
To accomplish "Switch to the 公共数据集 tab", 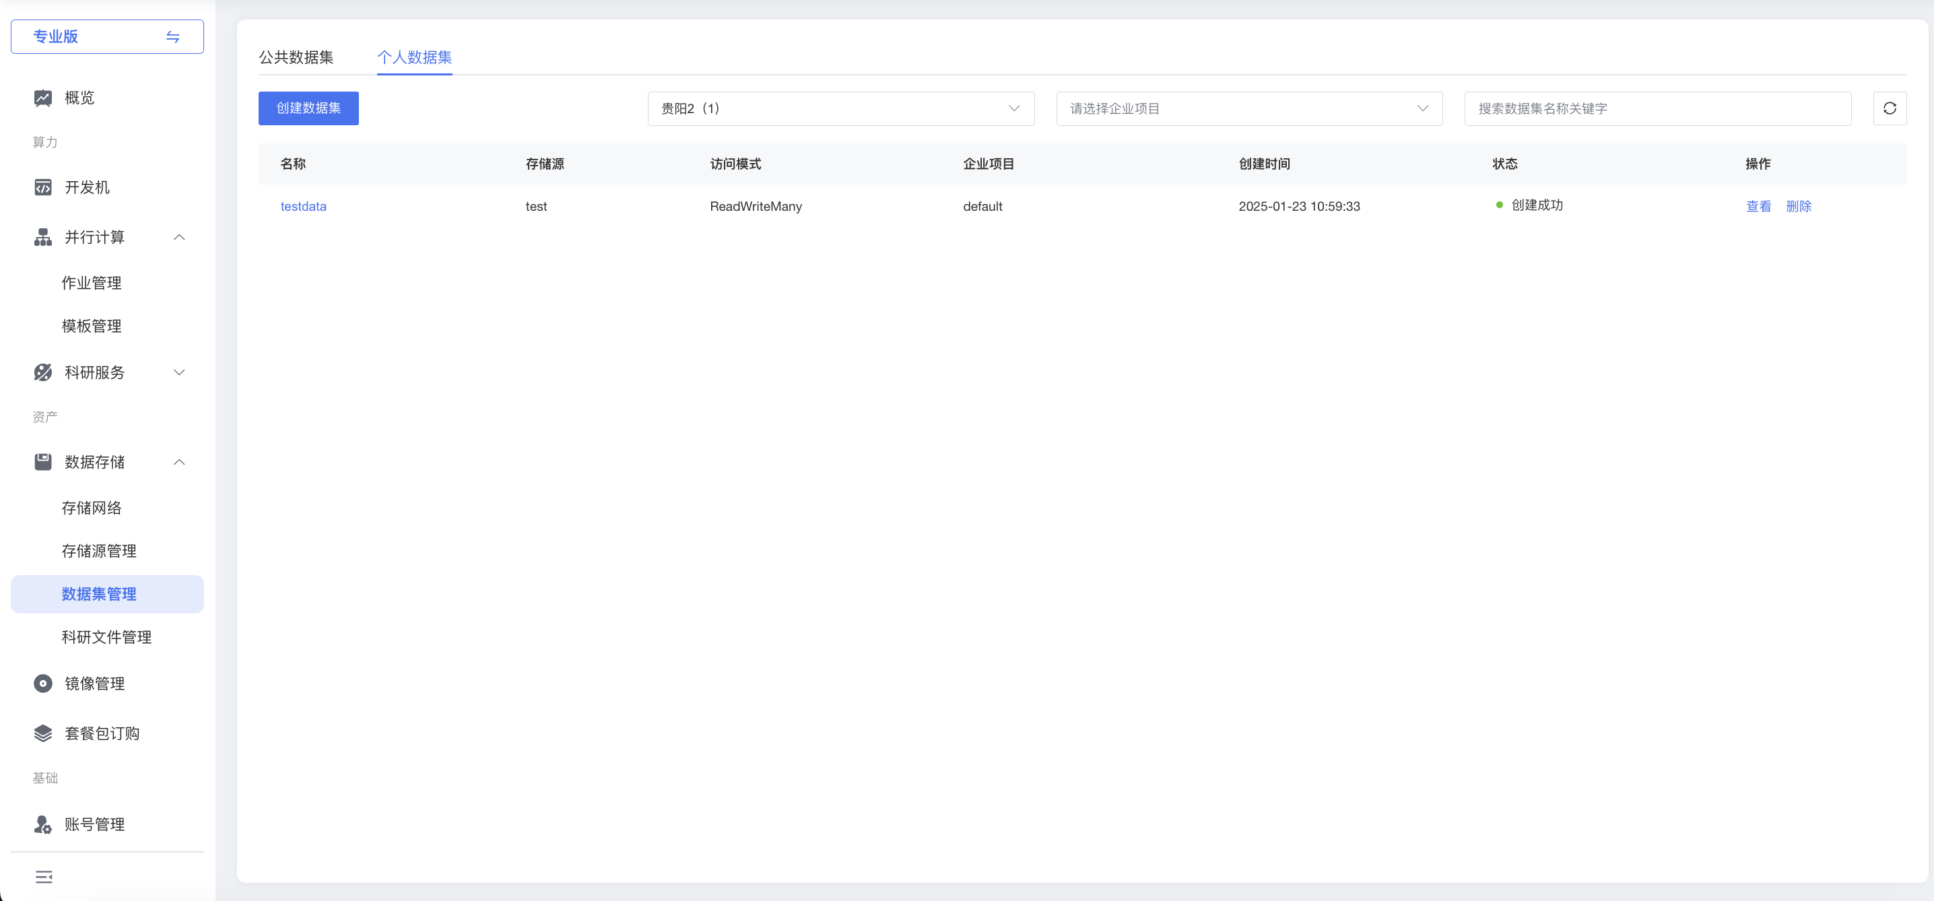I will [x=296, y=57].
